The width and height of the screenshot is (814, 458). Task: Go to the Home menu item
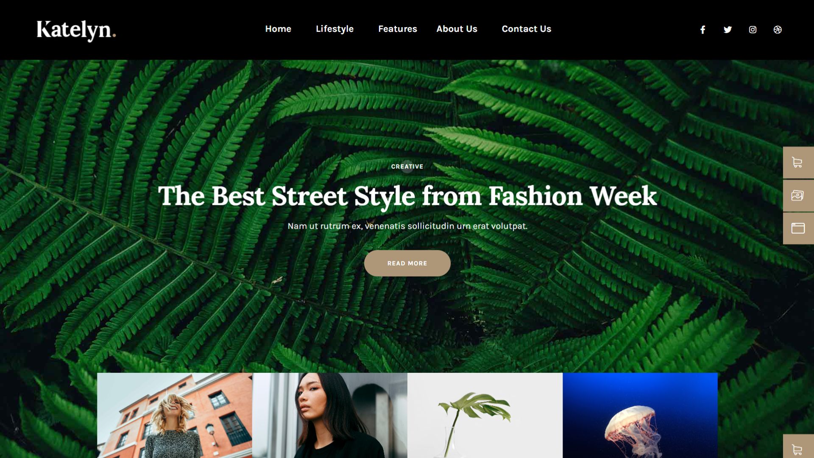(278, 29)
